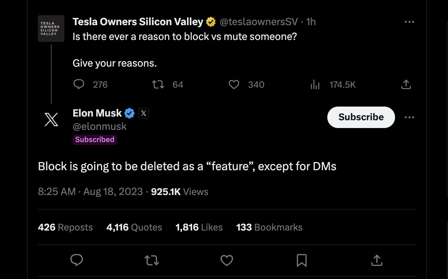The height and width of the screenshot is (279, 448).
Task: Click the Subscribed badge under Elon Musk
Action: click(94, 139)
